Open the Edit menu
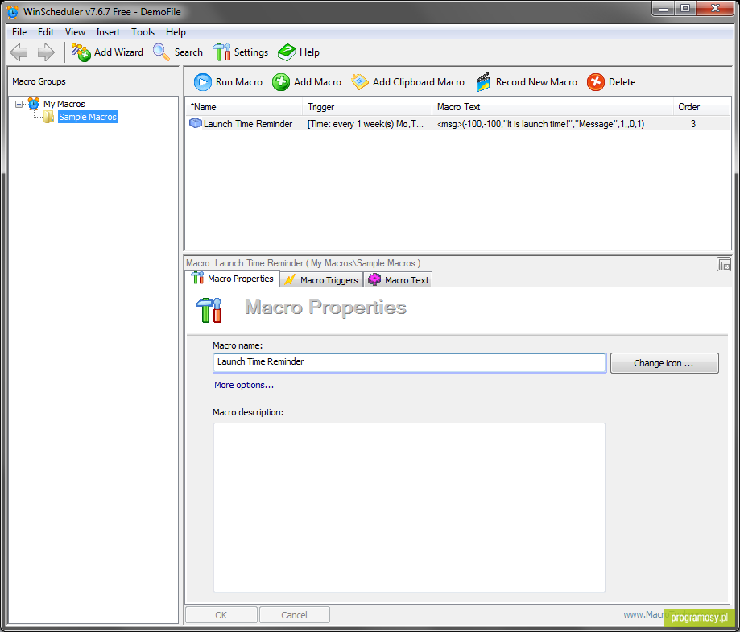740x632 pixels. [x=46, y=32]
